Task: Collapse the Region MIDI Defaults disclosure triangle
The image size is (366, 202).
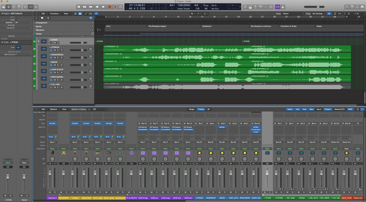Action: (2, 13)
